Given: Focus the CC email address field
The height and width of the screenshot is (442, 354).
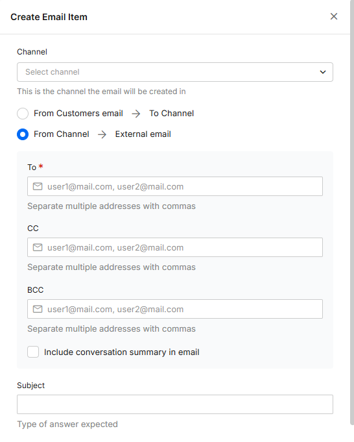Looking at the screenshot, I should [x=175, y=247].
